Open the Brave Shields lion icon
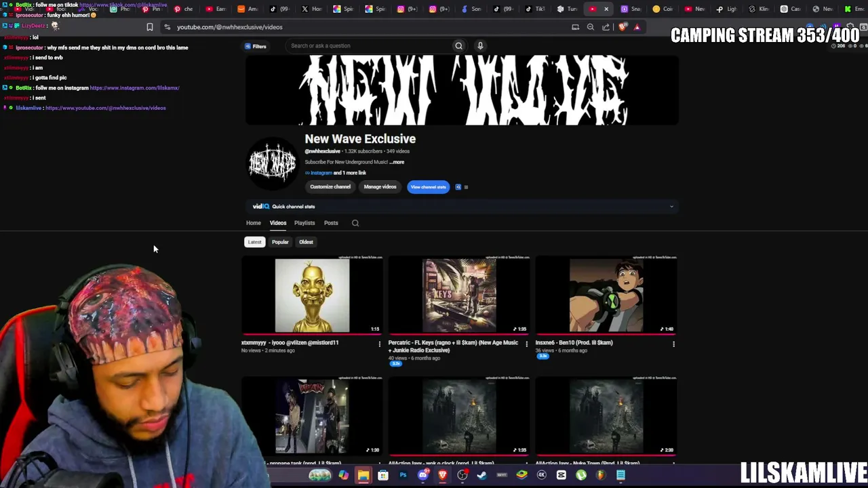Viewport: 868px width, 488px height. tap(623, 27)
